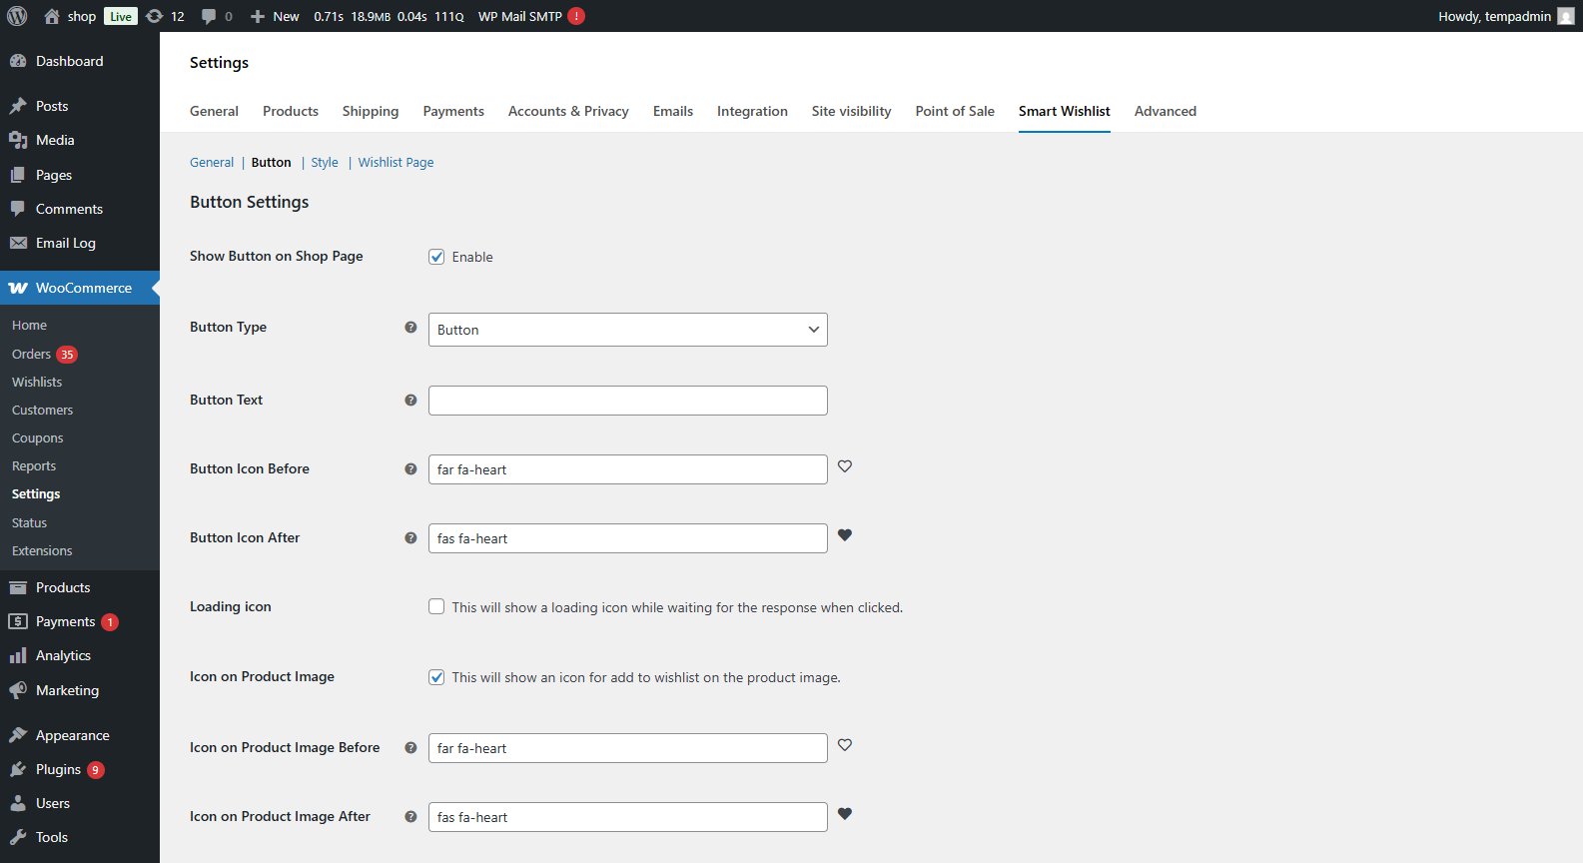Click the WordPress logo in admin bar
Screen dimensions: 1583x863
click(x=17, y=16)
